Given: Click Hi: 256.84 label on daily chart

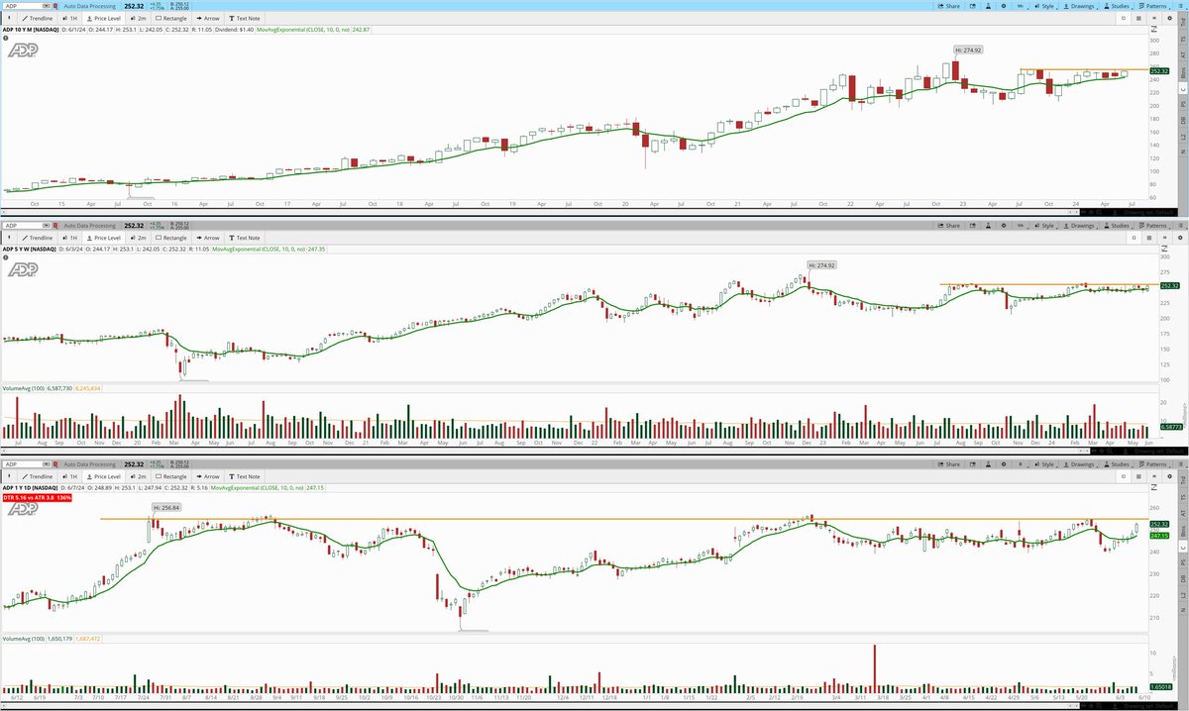Looking at the screenshot, I should coord(168,508).
